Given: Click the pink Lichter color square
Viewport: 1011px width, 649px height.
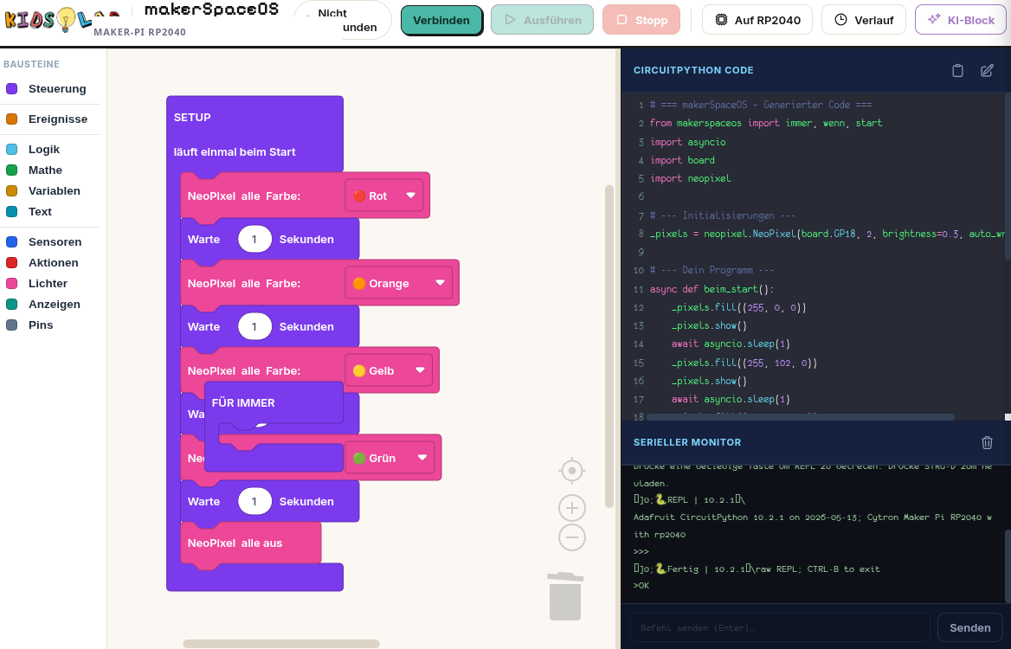Looking at the screenshot, I should (11, 284).
